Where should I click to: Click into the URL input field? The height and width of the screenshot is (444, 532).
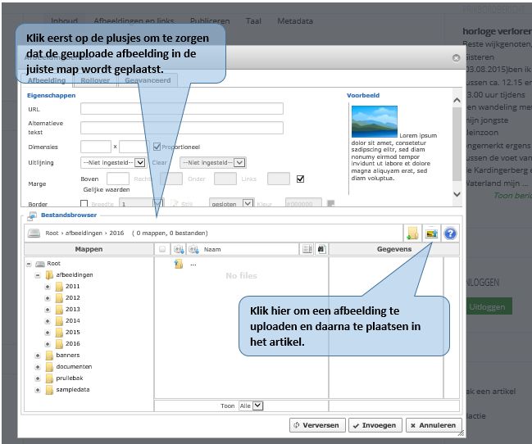[181, 108]
